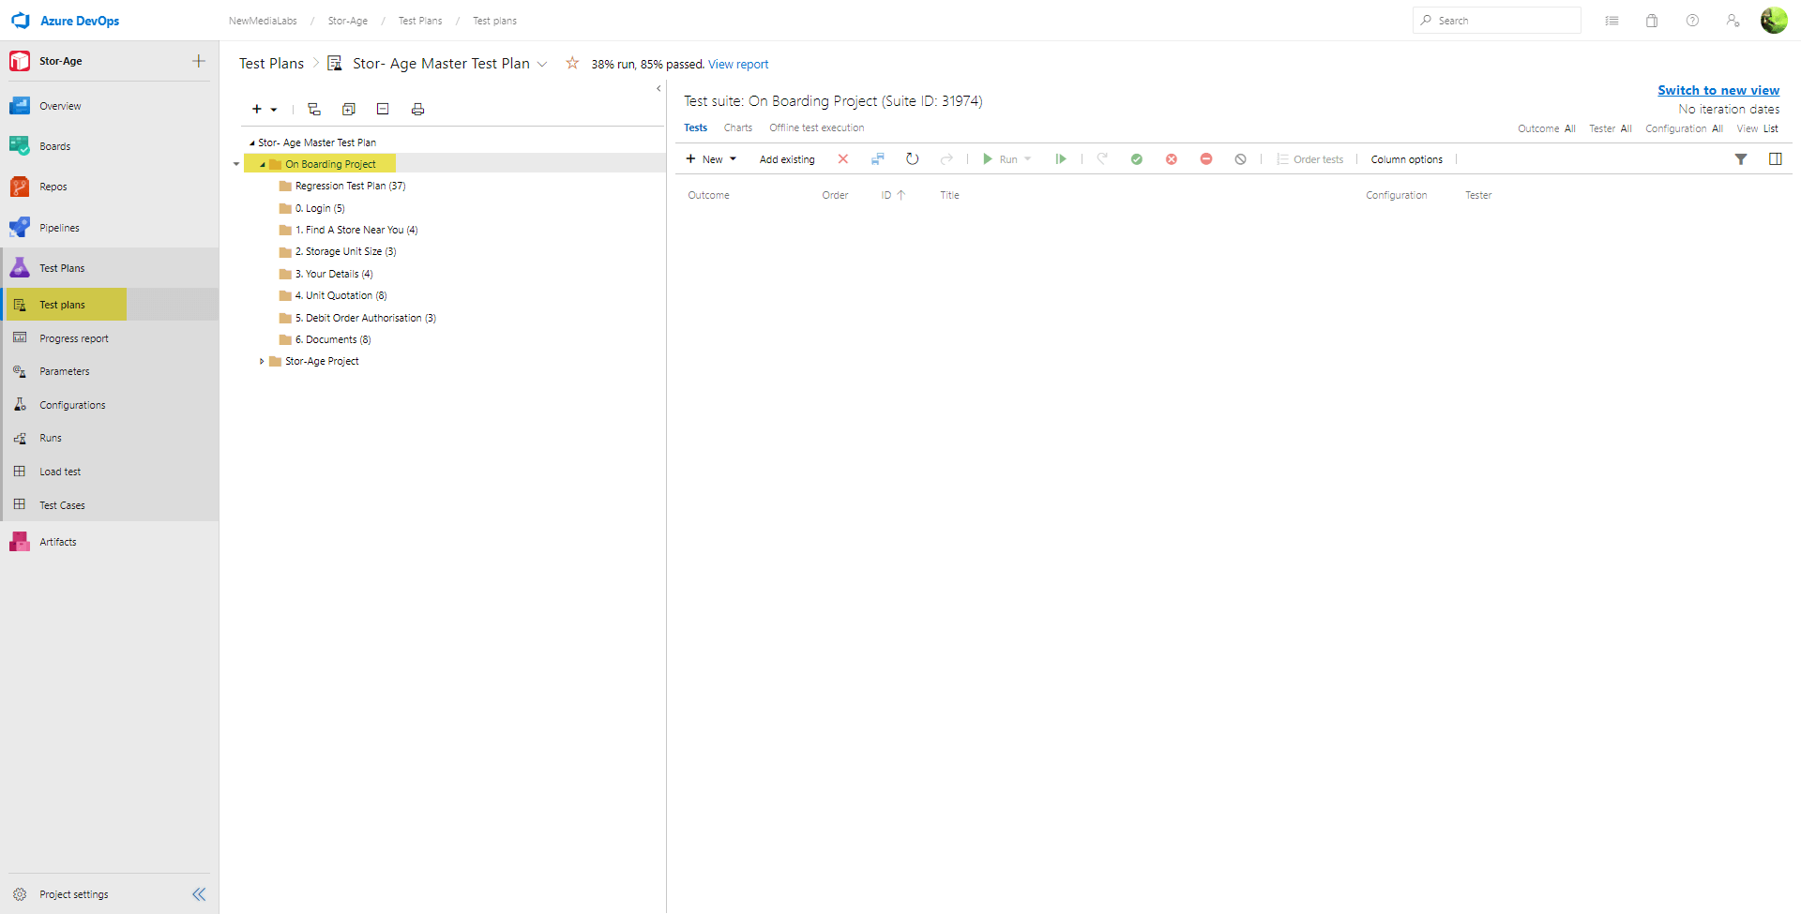The height and width of the screenshot is (914, 1801).
Task: Toggle the details pane icon
Action: click(1776, 159)
